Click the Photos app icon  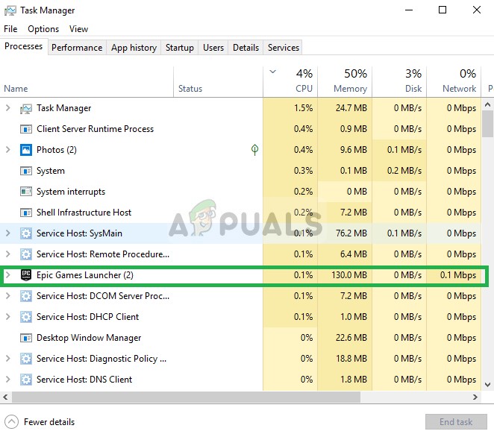26,150
